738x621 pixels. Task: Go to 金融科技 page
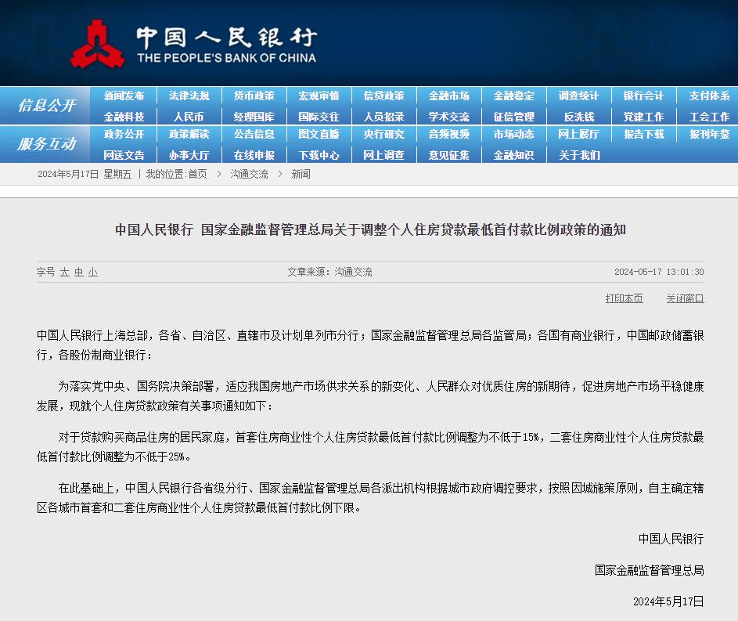124,116
